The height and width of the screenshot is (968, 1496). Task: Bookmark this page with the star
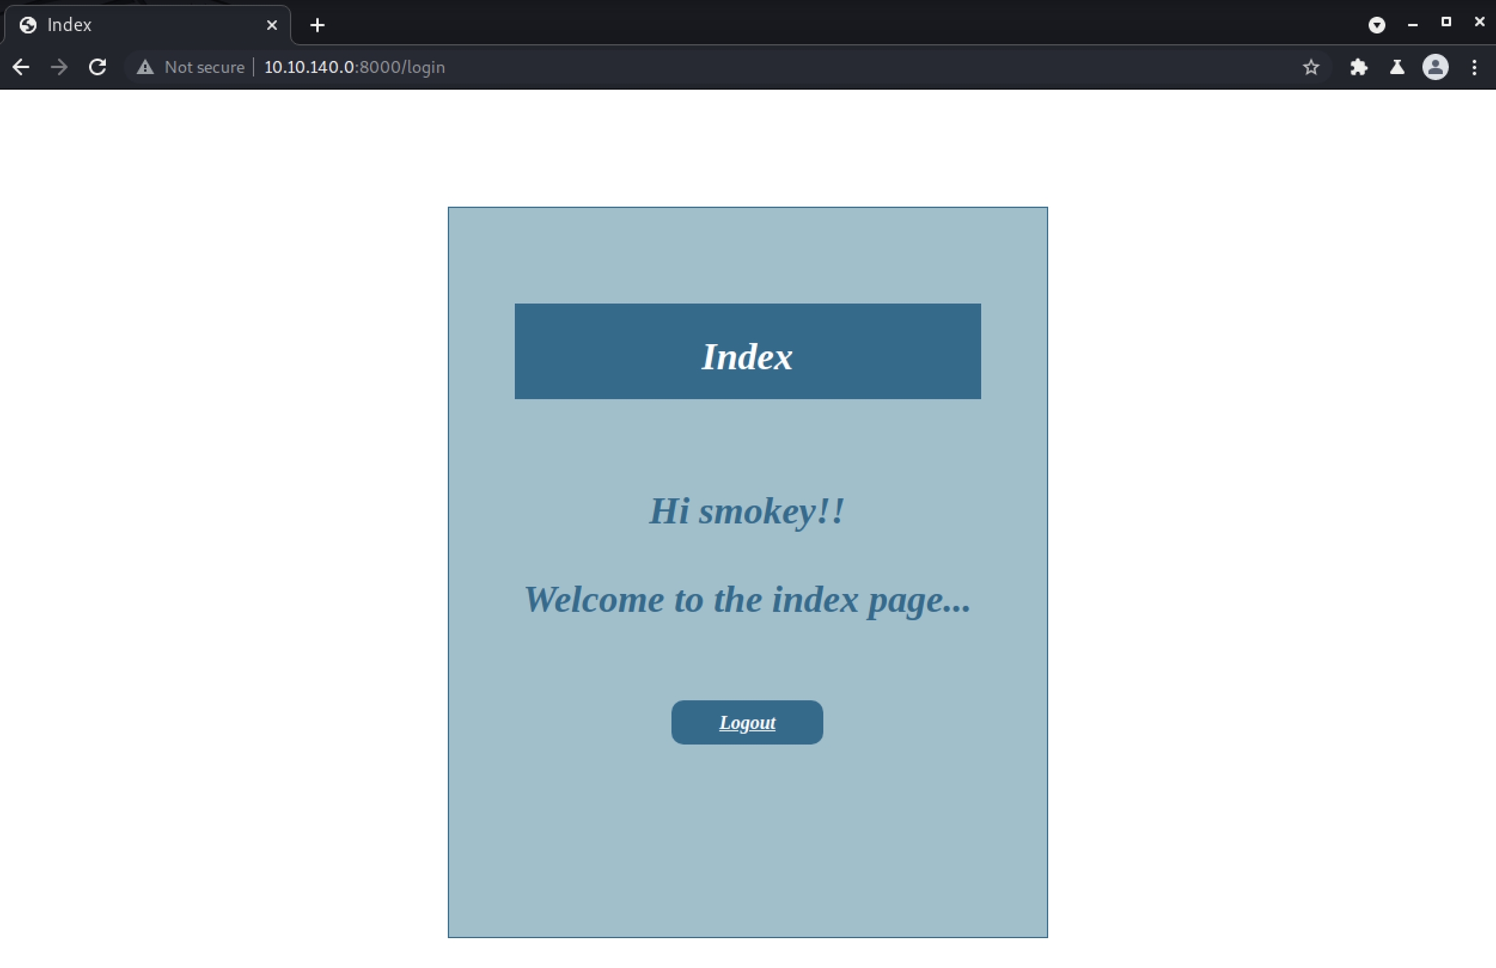click(x=1311, y=67)
